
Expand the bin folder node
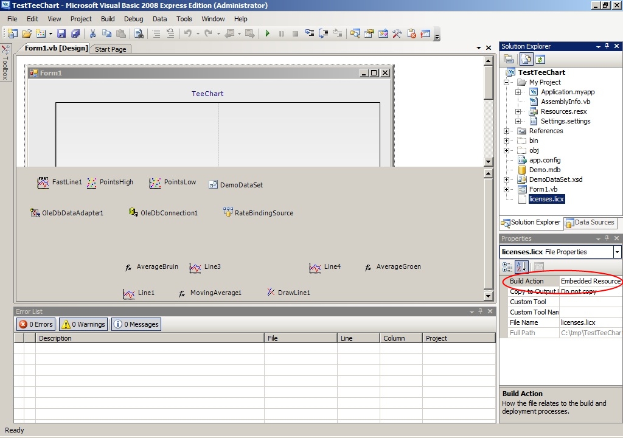(x=507, y=141)
